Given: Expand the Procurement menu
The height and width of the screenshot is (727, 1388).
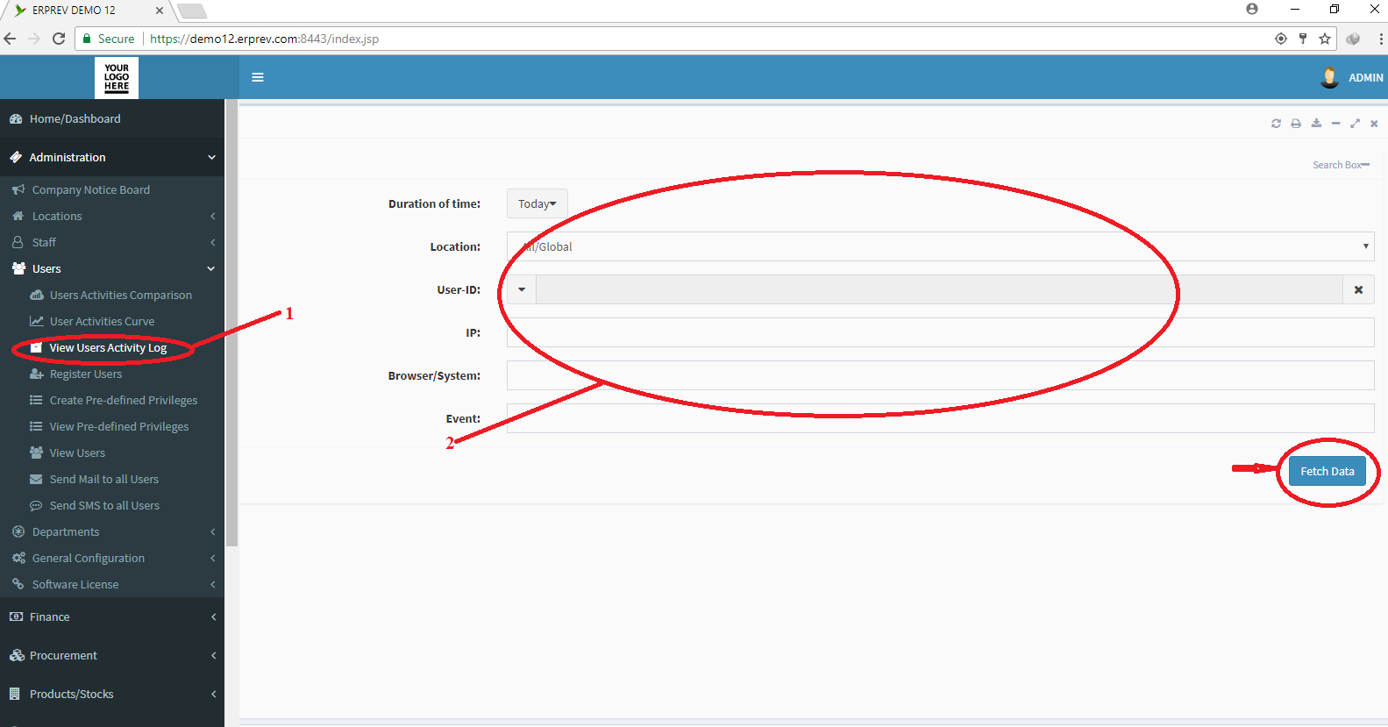Looking at the screenshot, I should coord(112,655).
